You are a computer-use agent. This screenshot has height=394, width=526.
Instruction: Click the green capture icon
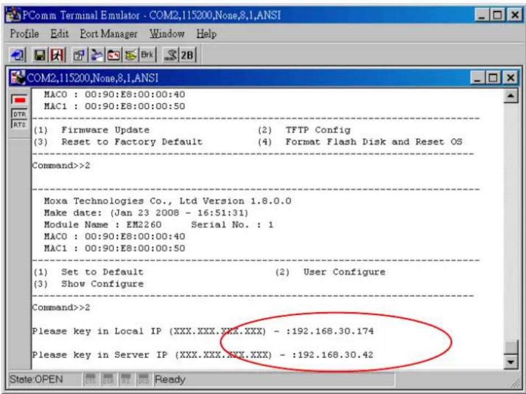pyautogui.click(x=131, y=55)
